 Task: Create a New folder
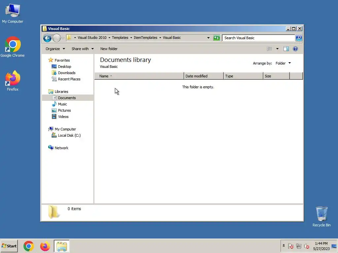click(x=109, y=49)
